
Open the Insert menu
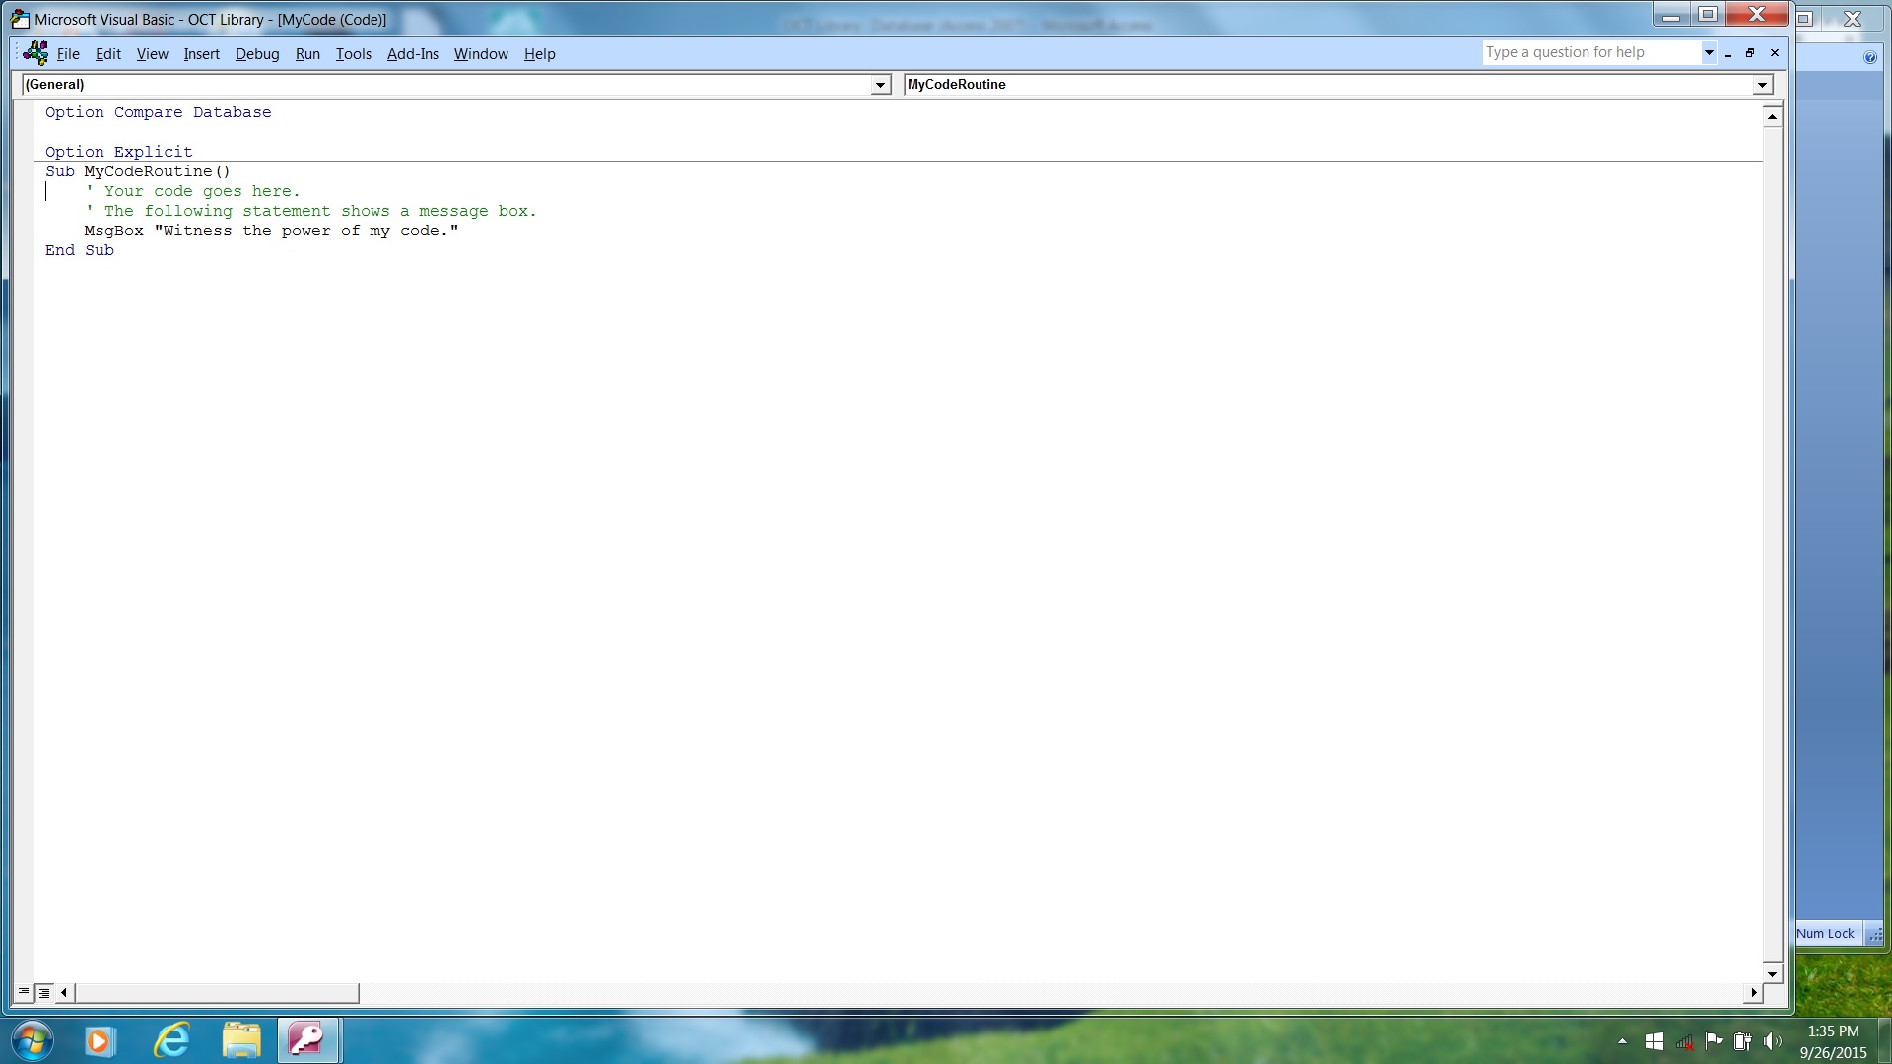(201, 53)
